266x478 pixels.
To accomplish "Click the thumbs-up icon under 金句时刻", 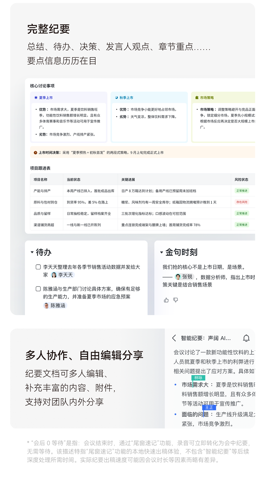I will point(166,300).
